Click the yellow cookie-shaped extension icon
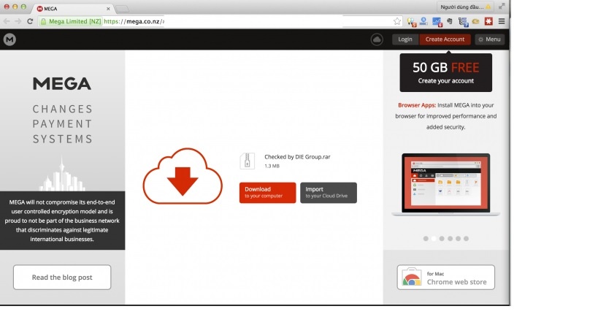Image resolution: width=598 pixels, height=336 pixels. click(475, 21)
